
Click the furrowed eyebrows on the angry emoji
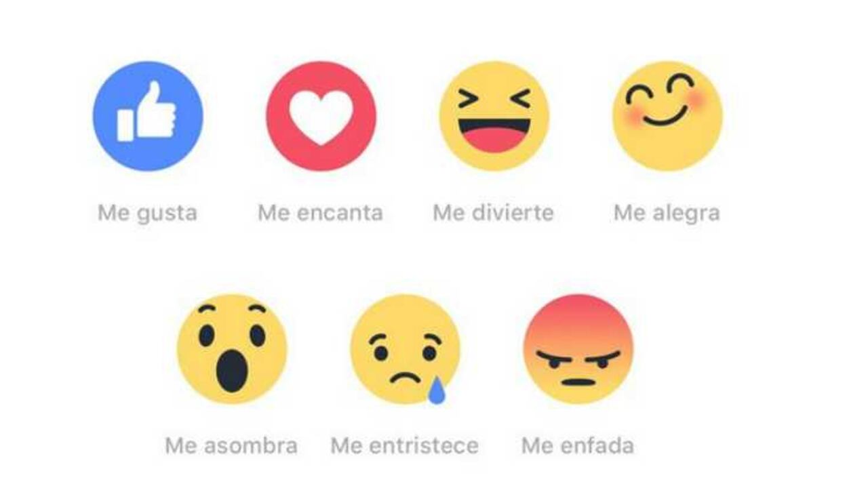[578, 356]
